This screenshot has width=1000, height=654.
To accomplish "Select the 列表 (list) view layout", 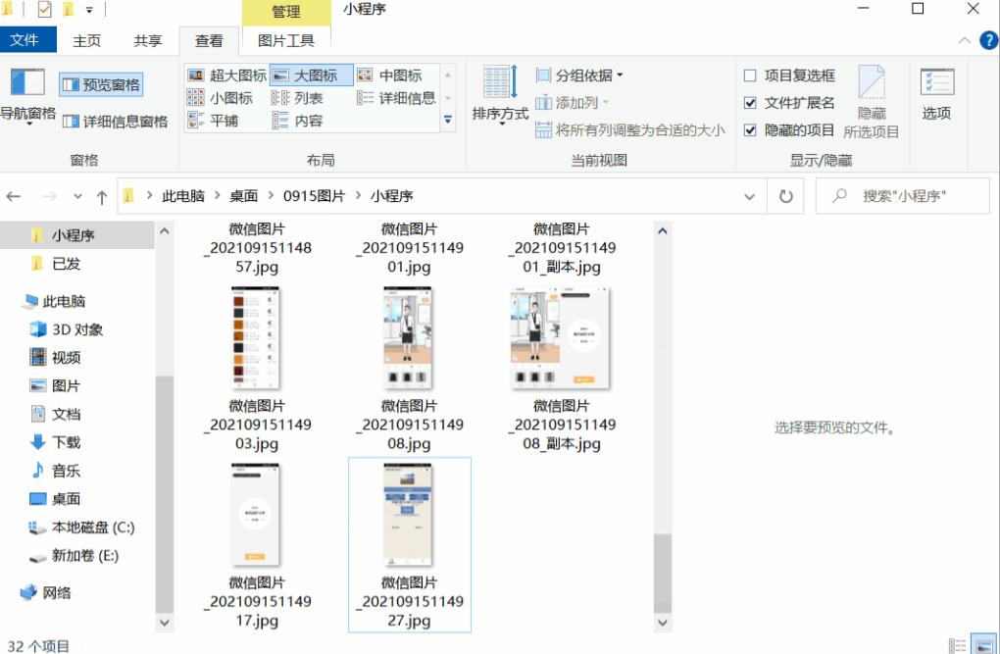I will [310, 97].
